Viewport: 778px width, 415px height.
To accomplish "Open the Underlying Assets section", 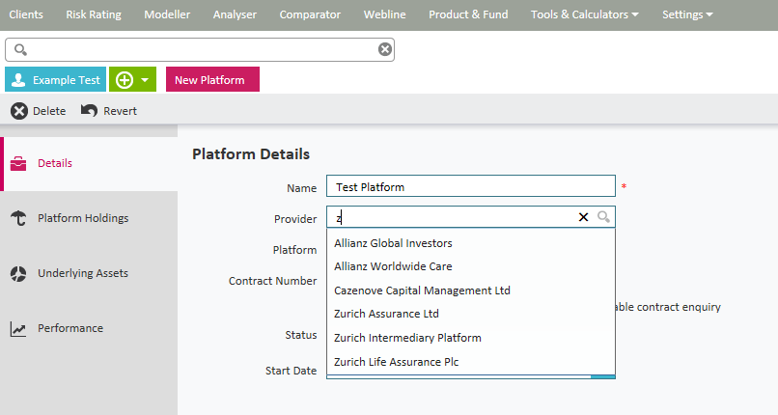I will click(82, 273).
